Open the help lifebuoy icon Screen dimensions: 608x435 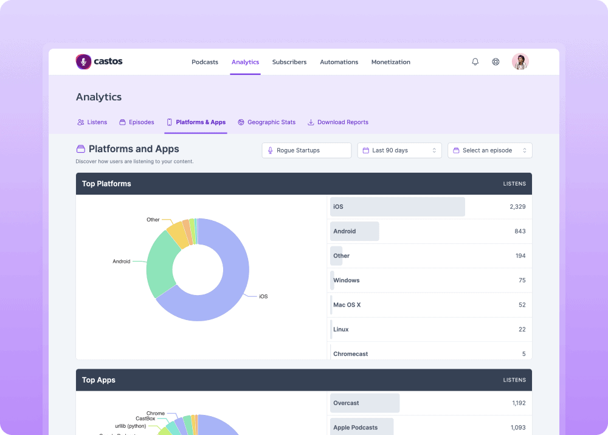(496, 61)
